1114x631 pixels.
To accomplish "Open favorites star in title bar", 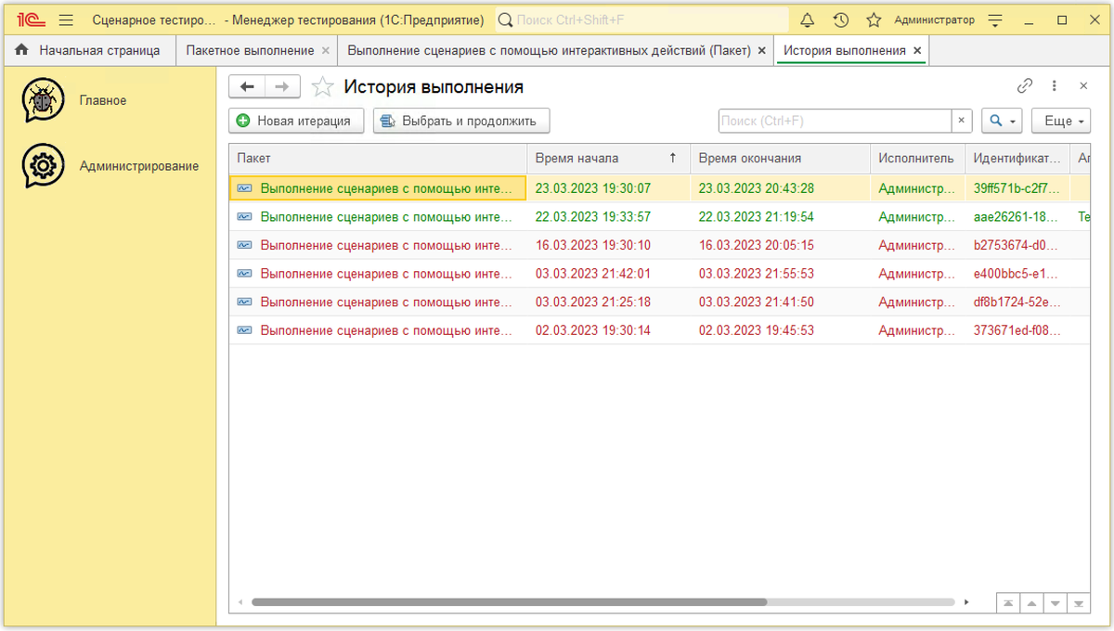I will coord(874,20).
